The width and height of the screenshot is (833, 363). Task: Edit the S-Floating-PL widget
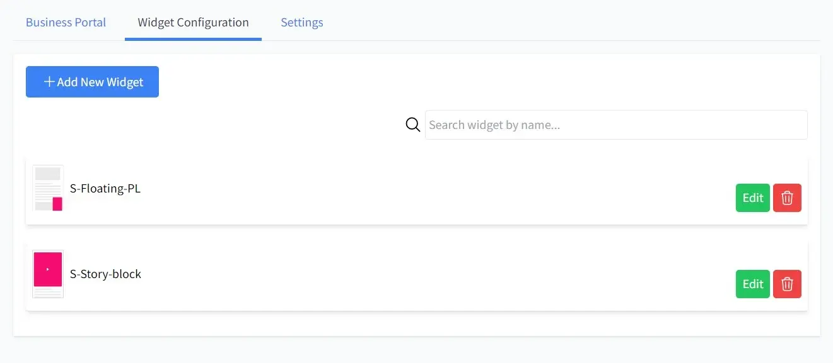[752, 198]
